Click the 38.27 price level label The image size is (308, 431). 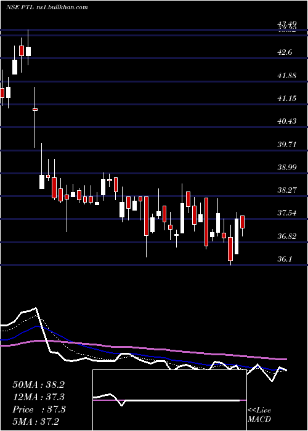click(287, 190)
